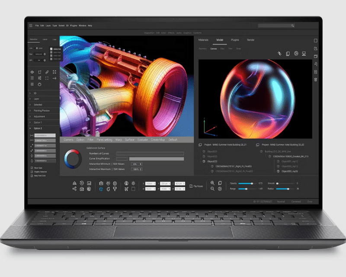Click the briefcase icon in bottom toolbar
Viewport: 346px width, 277px height.
101,183
